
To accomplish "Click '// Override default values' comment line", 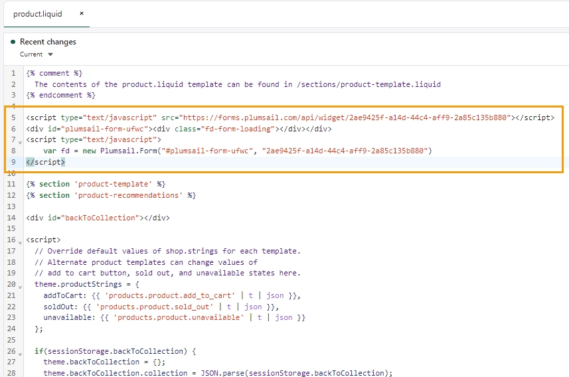I will click(168, 251).
